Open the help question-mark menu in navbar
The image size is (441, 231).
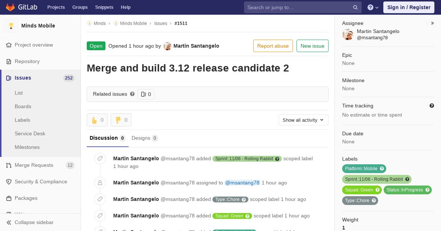point(373,7)
